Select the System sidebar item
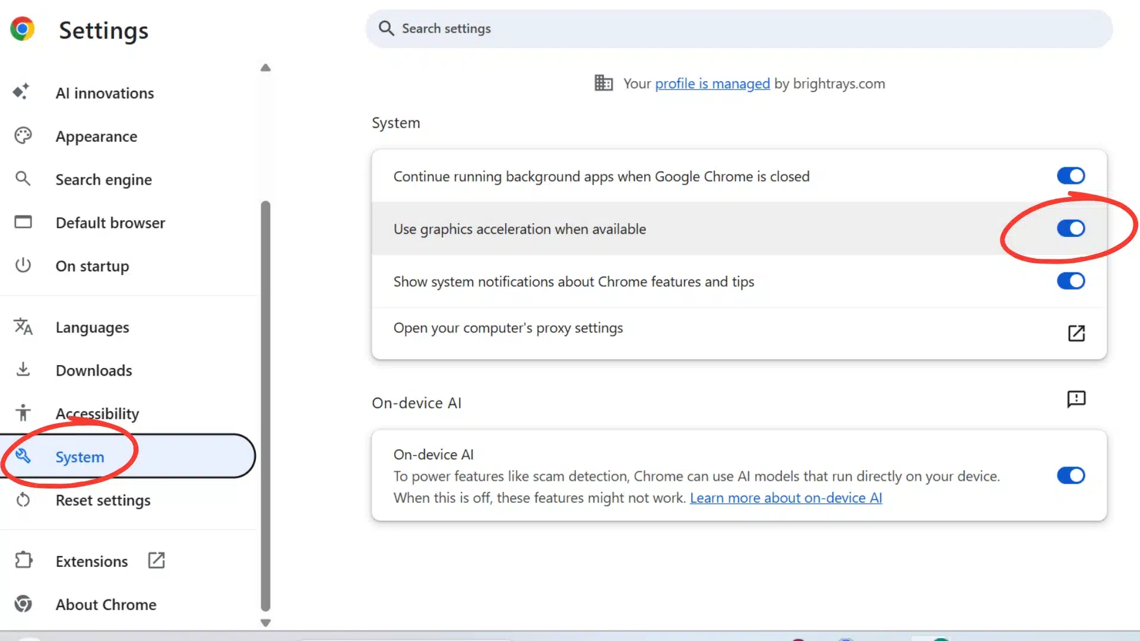Image resolution: width=1140 pixels, height=641 pixels. pos(128,456)
